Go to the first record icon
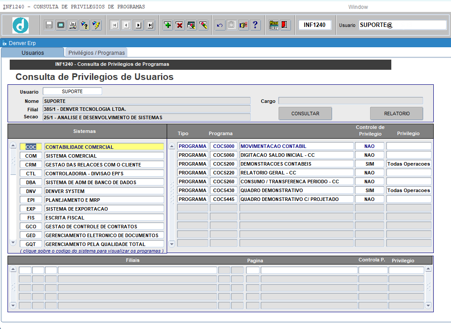Screen dimensions: 451x329 coord(115,25)
